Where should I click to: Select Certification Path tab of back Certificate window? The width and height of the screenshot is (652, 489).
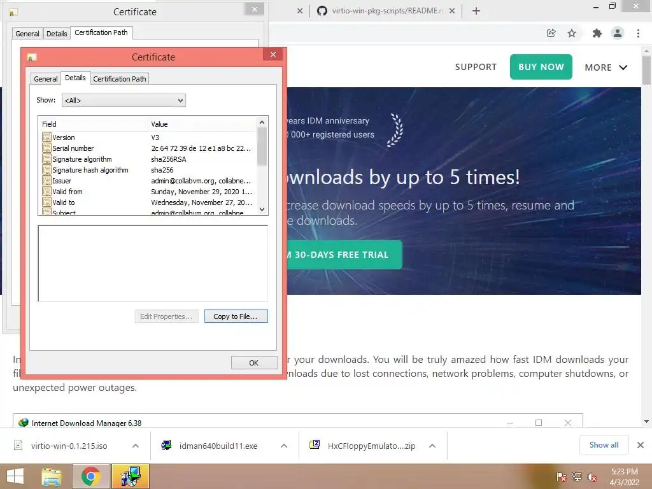point(101,32)
